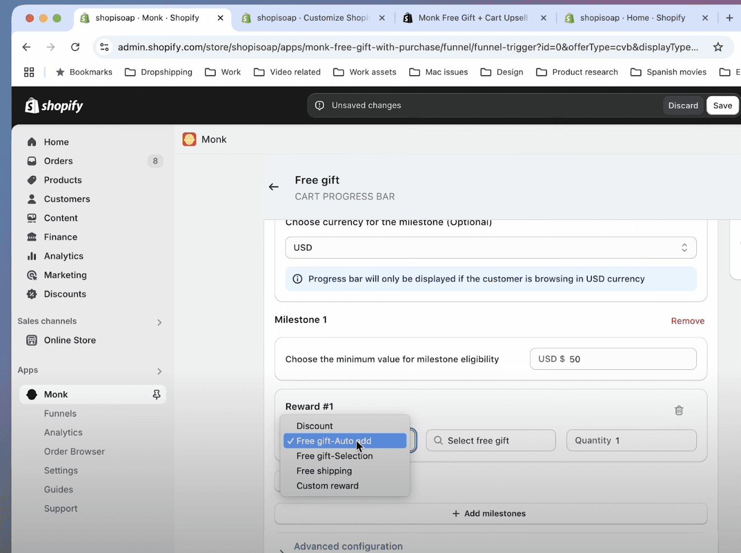Expand the Sales channels section
Viewport: 741px width, 553px height.
[159, 322]
